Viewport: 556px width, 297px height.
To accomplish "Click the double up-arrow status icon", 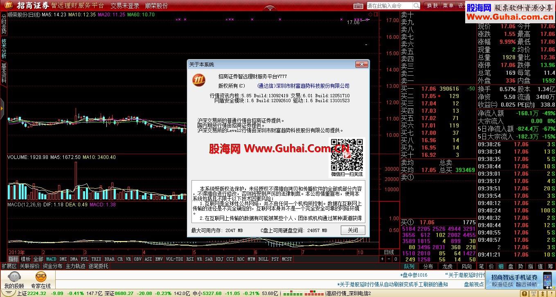I will [x=543, y=293].
